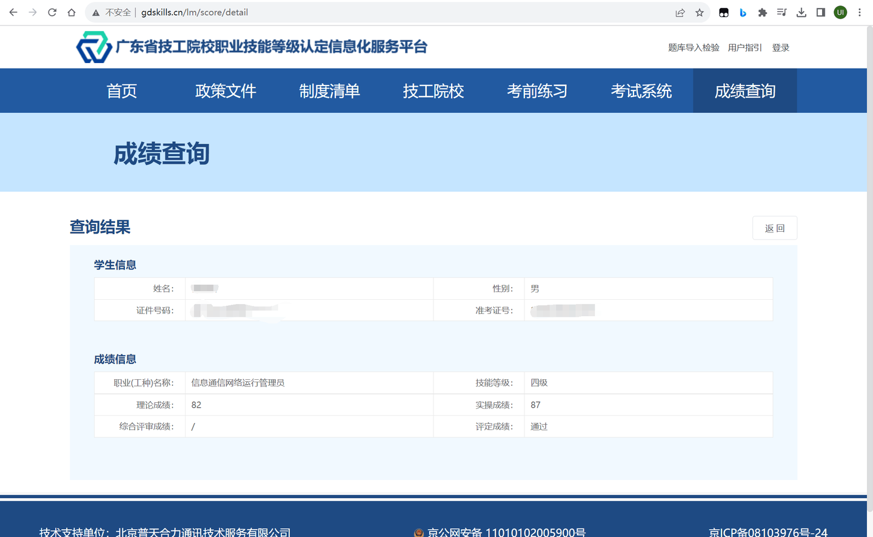Click the 题库导入检验 link

coord(694,47)
